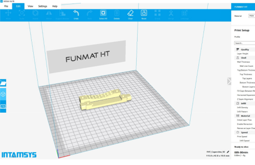Collapse the right panel with the arrow handle
This screenshot has height=165, width=255.
229,81
